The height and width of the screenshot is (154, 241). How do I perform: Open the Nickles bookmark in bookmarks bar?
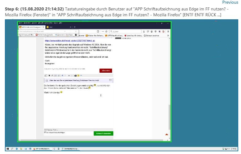94,36
